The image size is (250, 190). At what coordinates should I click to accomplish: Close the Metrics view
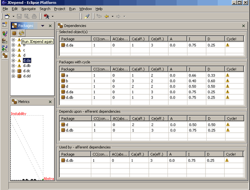pyautogui.click(x=50, y=102)
